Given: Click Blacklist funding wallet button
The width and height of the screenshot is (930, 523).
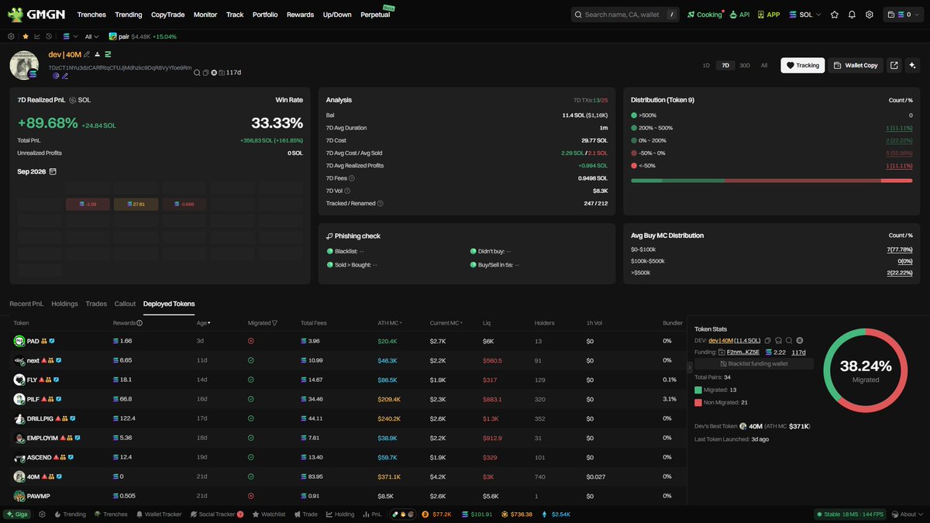Looking at the screenshot, I should pos(753,363).
